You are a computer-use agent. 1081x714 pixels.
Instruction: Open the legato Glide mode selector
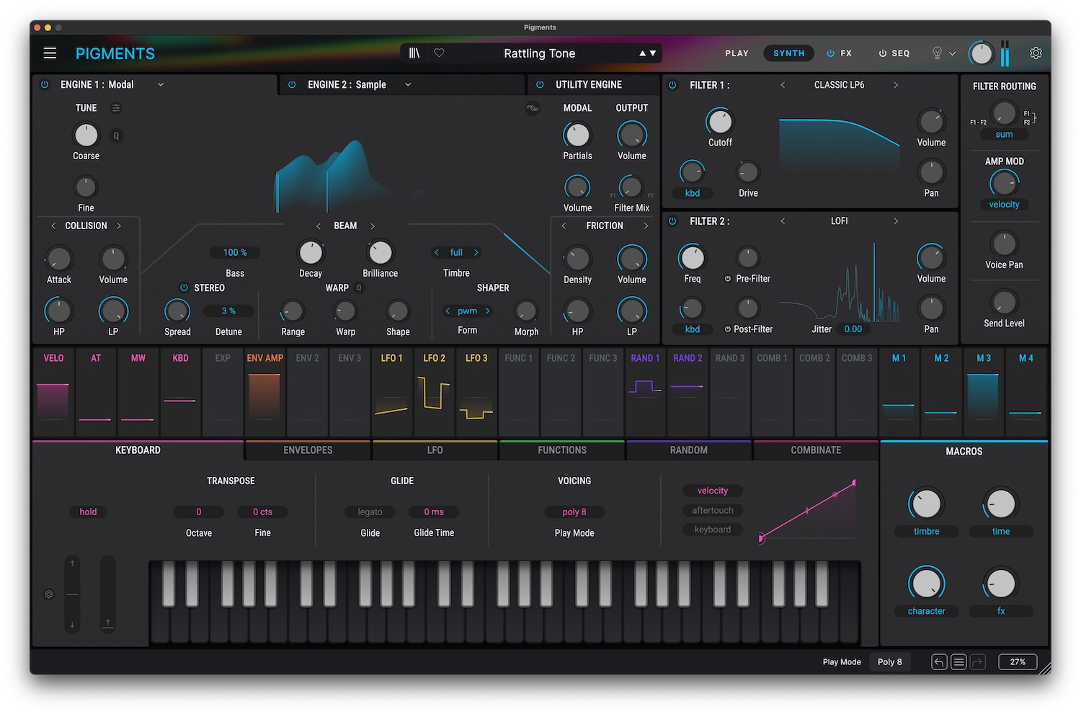370,512
